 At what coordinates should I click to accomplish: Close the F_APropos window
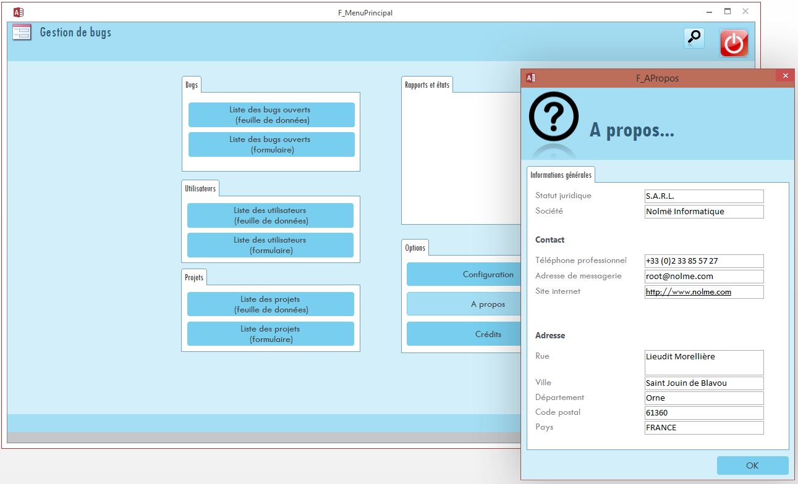pyautogui.click(x=785, y=76)
